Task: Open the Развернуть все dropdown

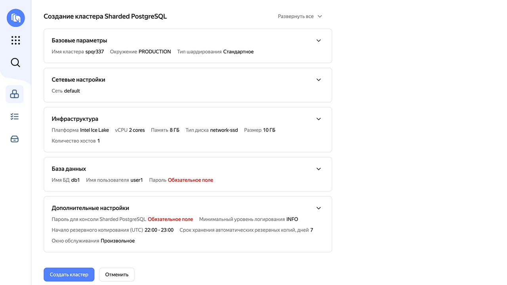Action: coord(300,16)
